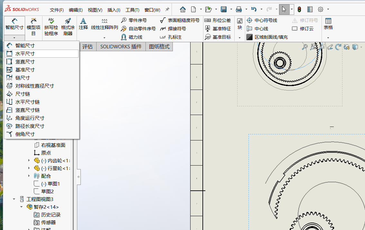This screenshot has height=230, width=365.
Task: Open the Model Items (模型项目) tool
Action: (x=33, y=27)
